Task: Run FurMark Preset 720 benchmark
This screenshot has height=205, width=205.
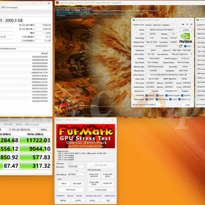Action: [x=108, y=183]
